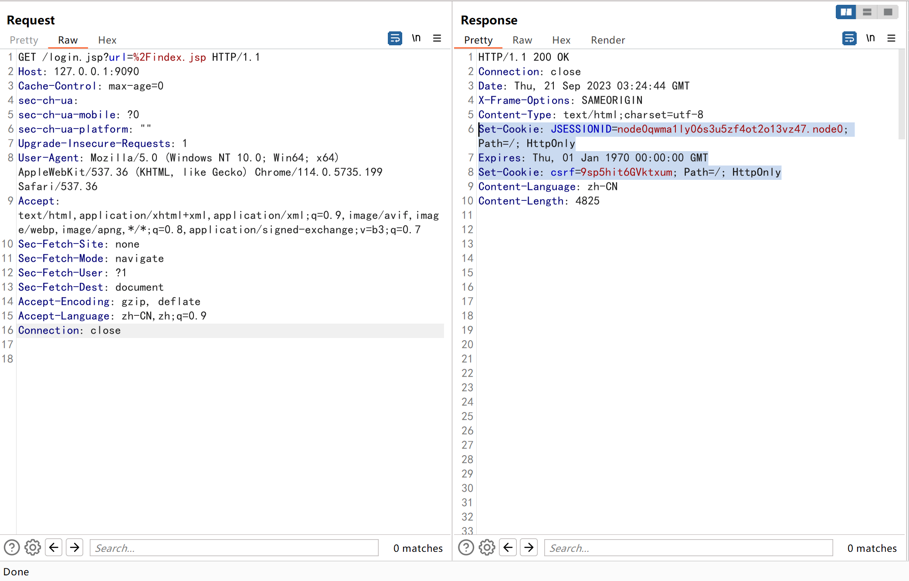This screenshot has width=909, height=581.
Task: Toggle word wrap icon in Response panel
Action: coord(849,38)
